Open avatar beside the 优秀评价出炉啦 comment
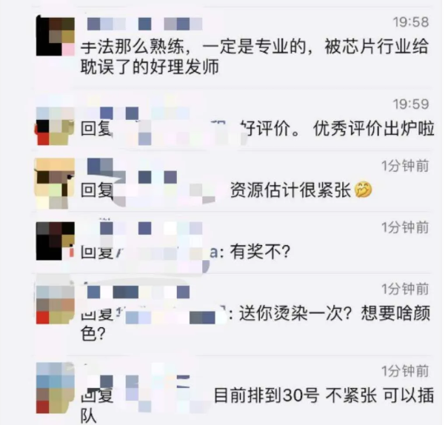 tap(54, 126)
